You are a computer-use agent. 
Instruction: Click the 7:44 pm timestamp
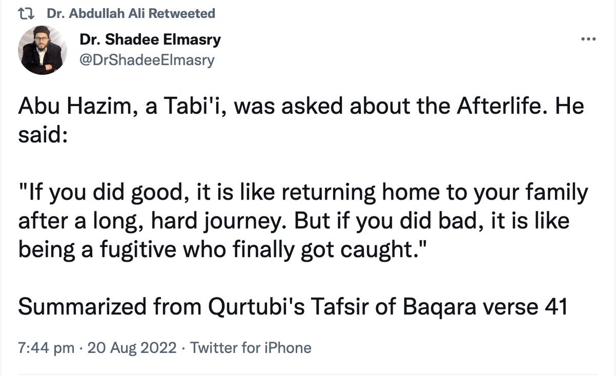[x=47, y=348]
